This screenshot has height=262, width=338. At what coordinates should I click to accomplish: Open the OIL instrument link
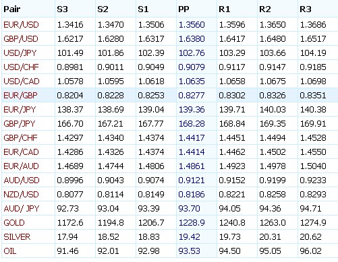pos(10,251)
